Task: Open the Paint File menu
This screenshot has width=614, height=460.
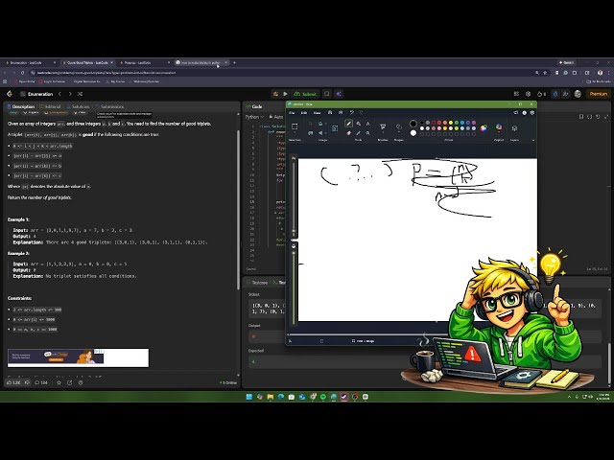Action: pyautogui.click(x=290, y=112)
